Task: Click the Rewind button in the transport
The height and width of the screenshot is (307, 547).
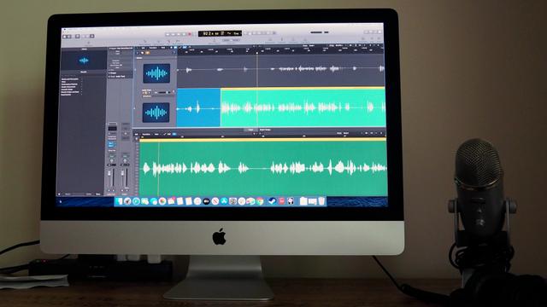Action: point(168,34)
